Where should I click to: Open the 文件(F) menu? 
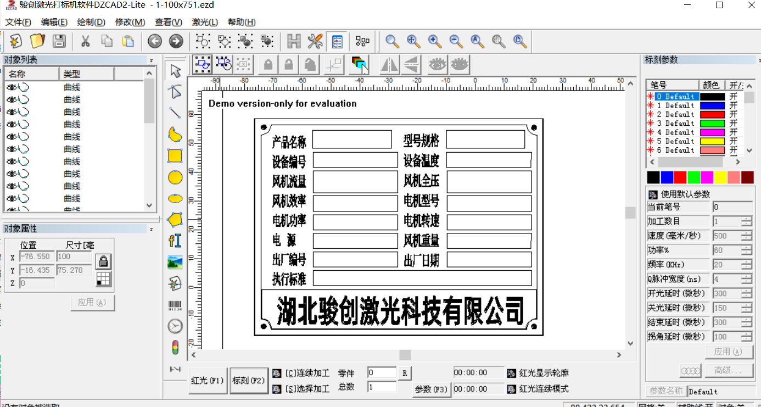coord(18,23)
